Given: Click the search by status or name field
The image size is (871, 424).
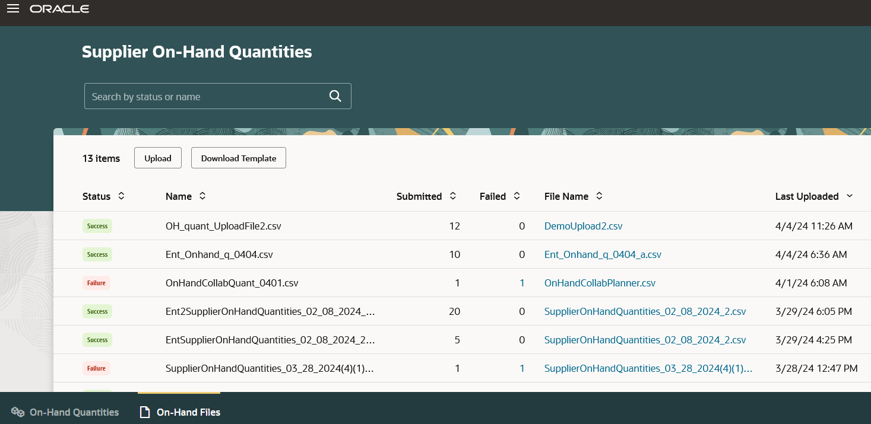Looking at the screenshot, I should point(202,95).
